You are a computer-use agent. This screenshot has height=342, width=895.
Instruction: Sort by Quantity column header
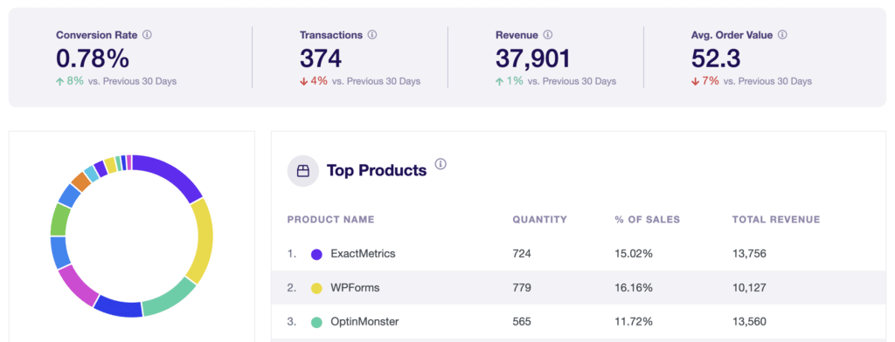[x=540, y=220]
